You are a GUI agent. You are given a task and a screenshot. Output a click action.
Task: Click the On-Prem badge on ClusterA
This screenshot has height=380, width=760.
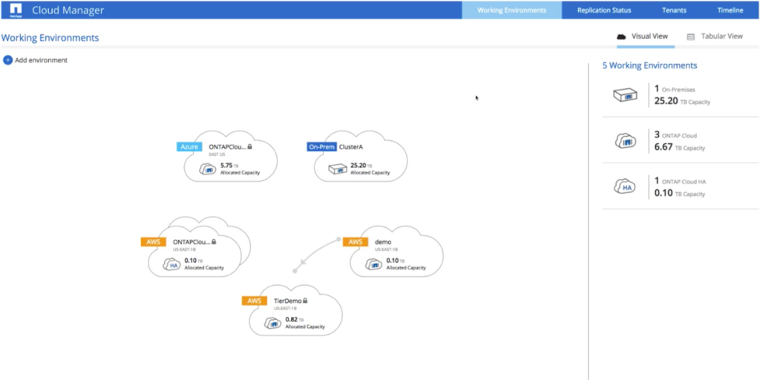click(321, 147)
